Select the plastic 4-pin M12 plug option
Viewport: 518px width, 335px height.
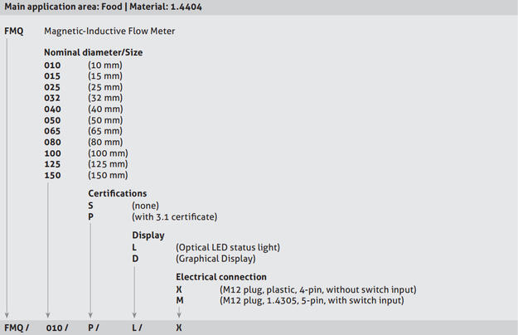tap(317, 289)
